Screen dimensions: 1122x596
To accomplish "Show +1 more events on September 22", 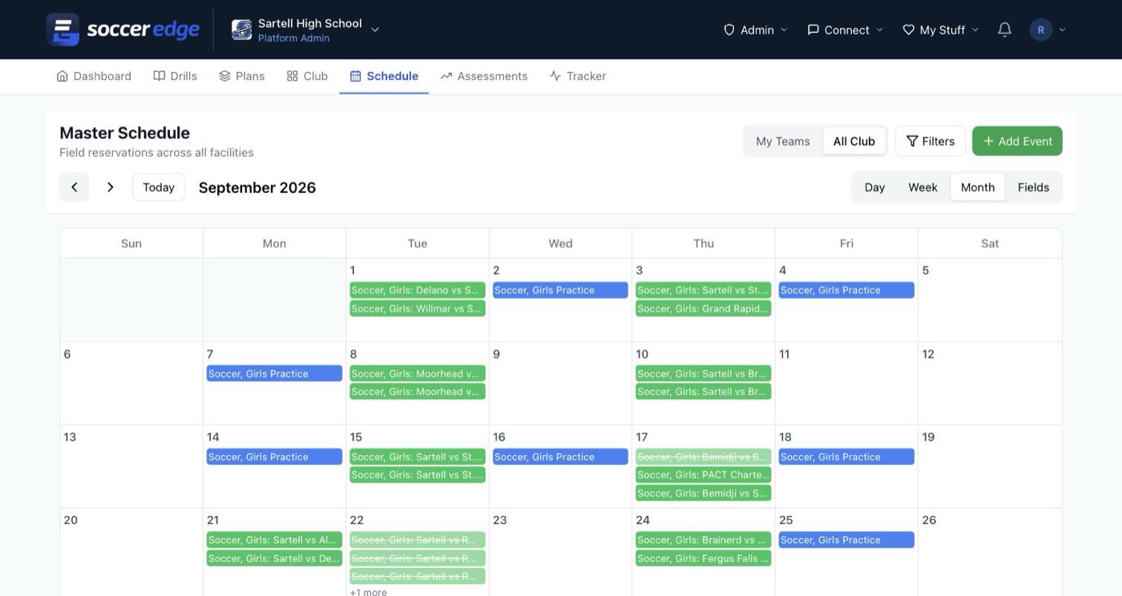I will click(x=369, y=592).
